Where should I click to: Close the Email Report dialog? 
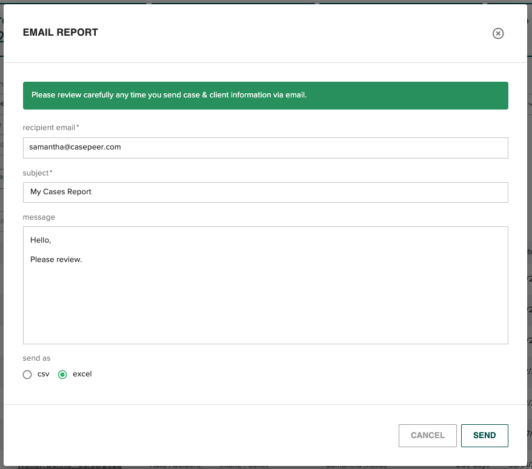pos(497,33)
